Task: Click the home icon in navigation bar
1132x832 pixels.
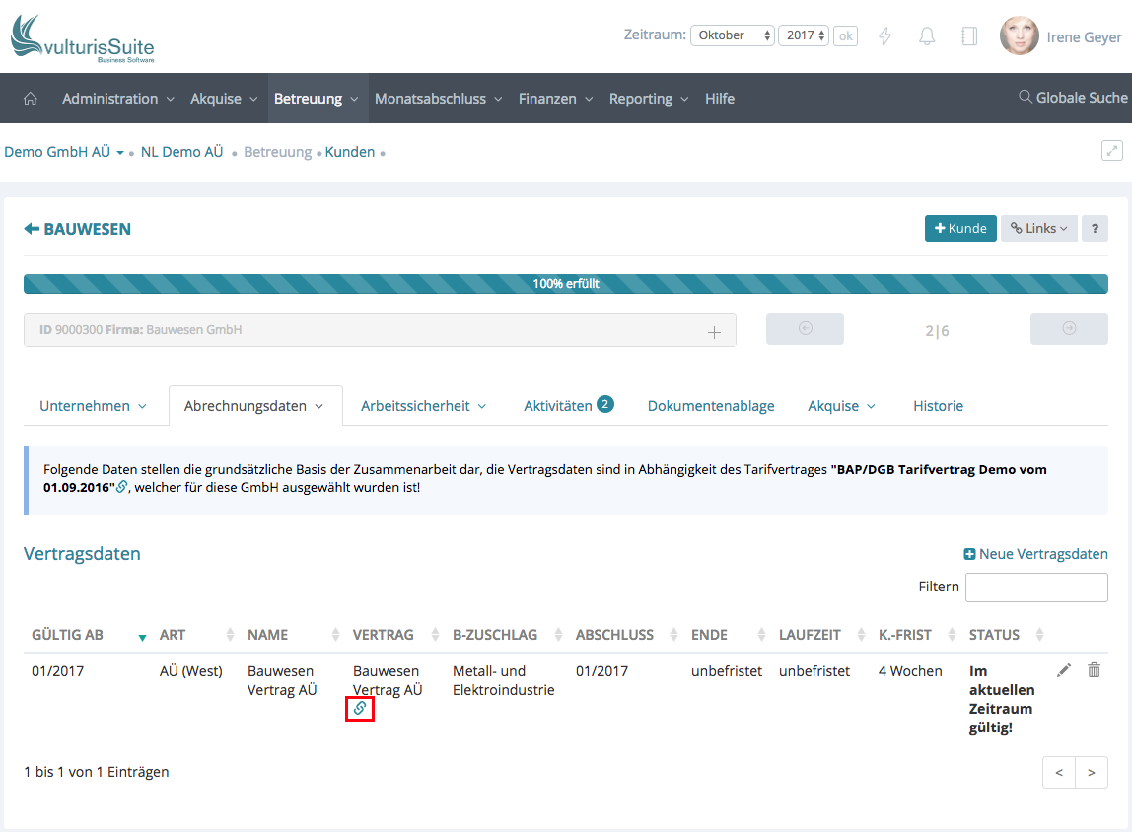Action: tap(31, 99)
